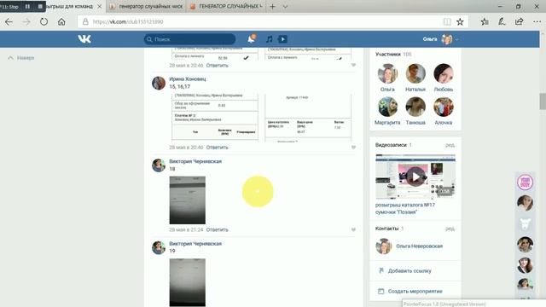Open the white dog icon in chat sidebar
The image size is (546, 307).
(526, 223)
